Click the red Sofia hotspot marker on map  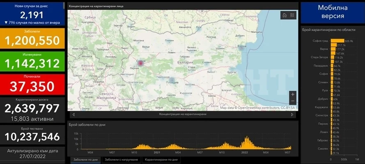141,63
